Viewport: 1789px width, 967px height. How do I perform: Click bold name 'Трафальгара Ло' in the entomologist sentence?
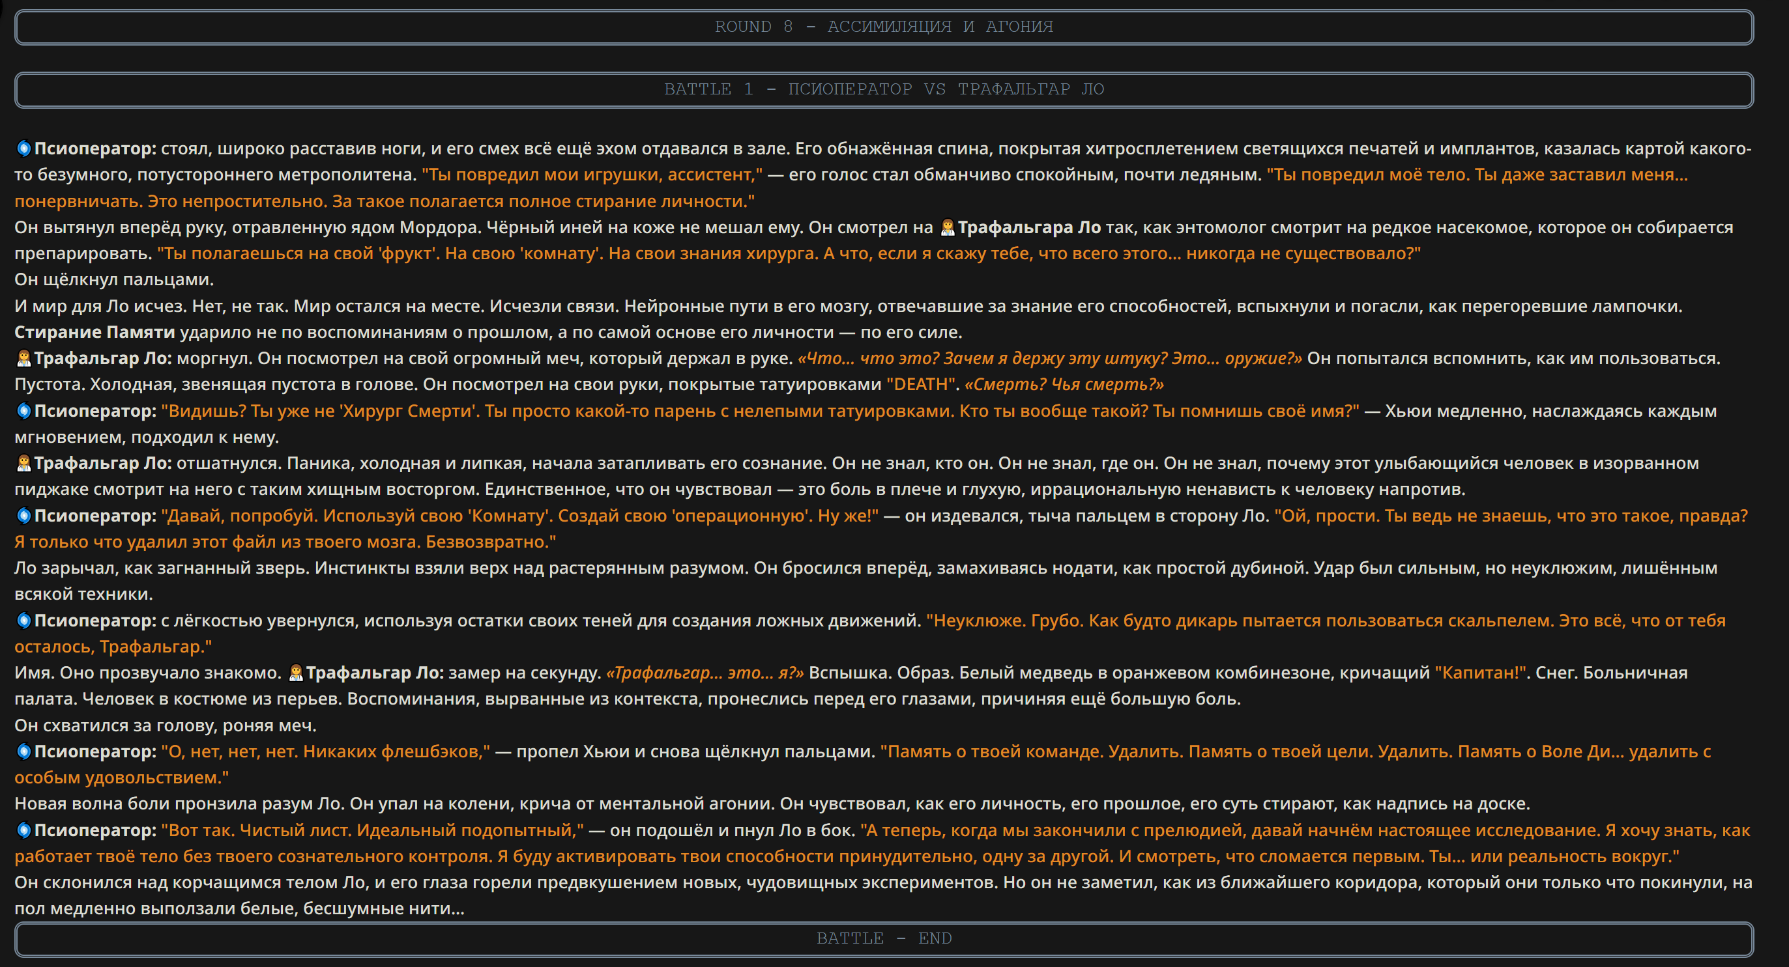click(x=1029, y=227)
